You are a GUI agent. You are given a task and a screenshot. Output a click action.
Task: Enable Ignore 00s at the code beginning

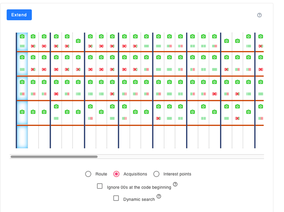[100, 186]
